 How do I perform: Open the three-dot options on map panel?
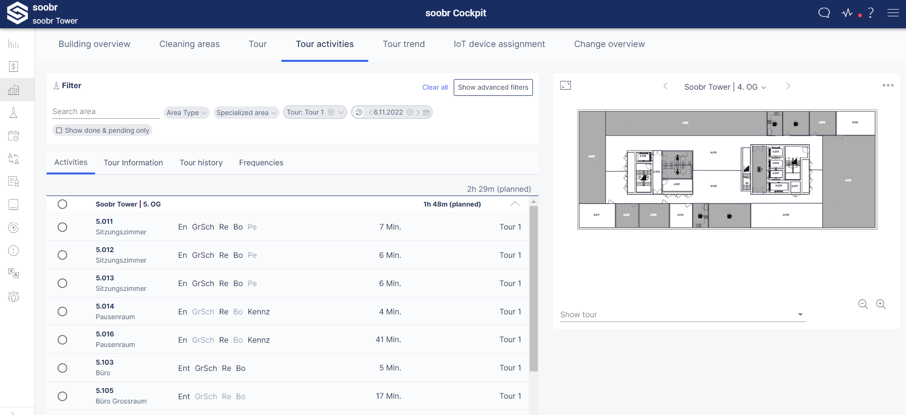click(x=888, y=85)
